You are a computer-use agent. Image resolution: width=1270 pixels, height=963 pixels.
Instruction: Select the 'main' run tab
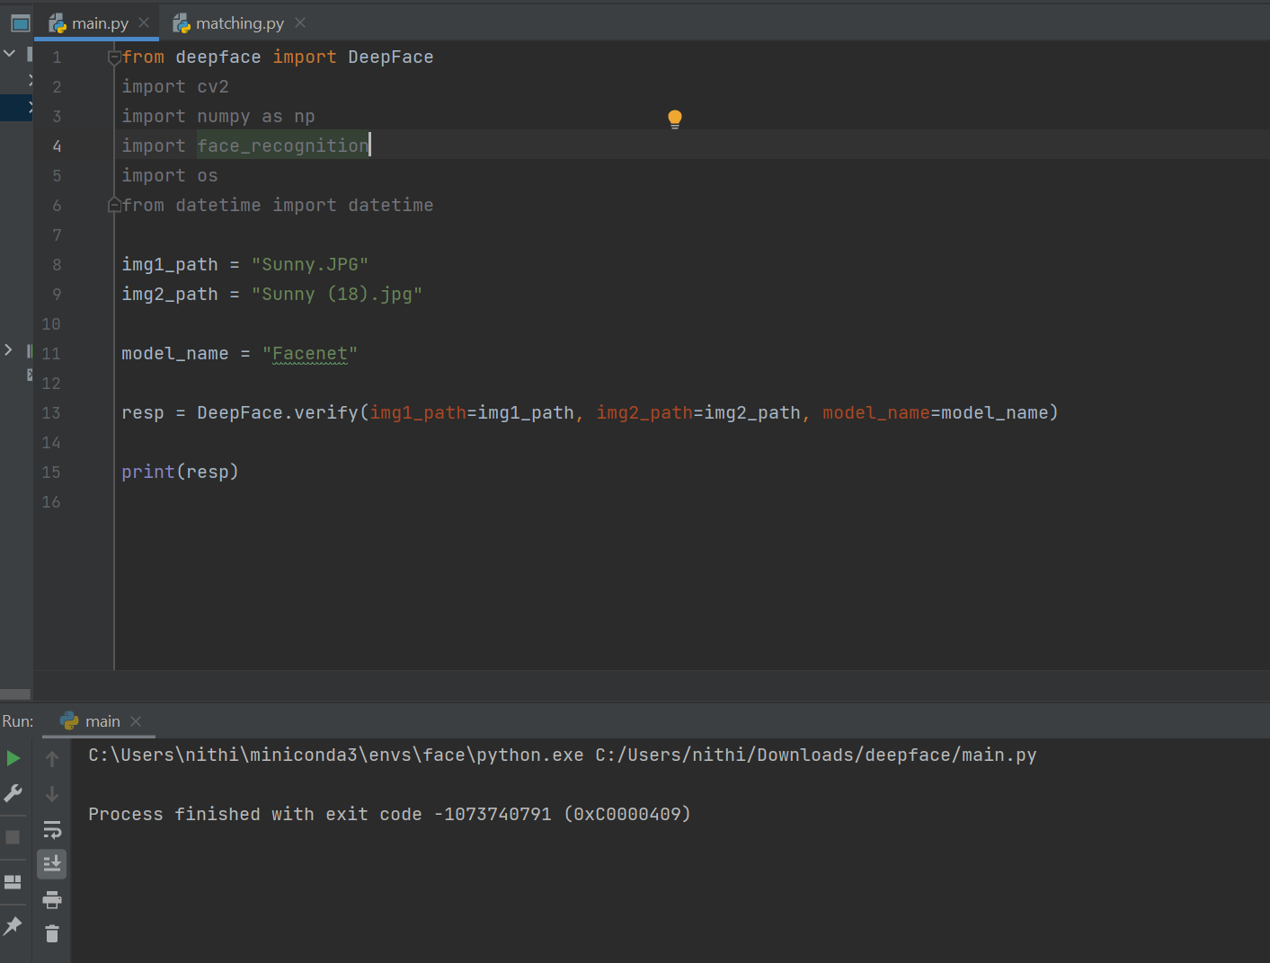(x=101, y=720)
